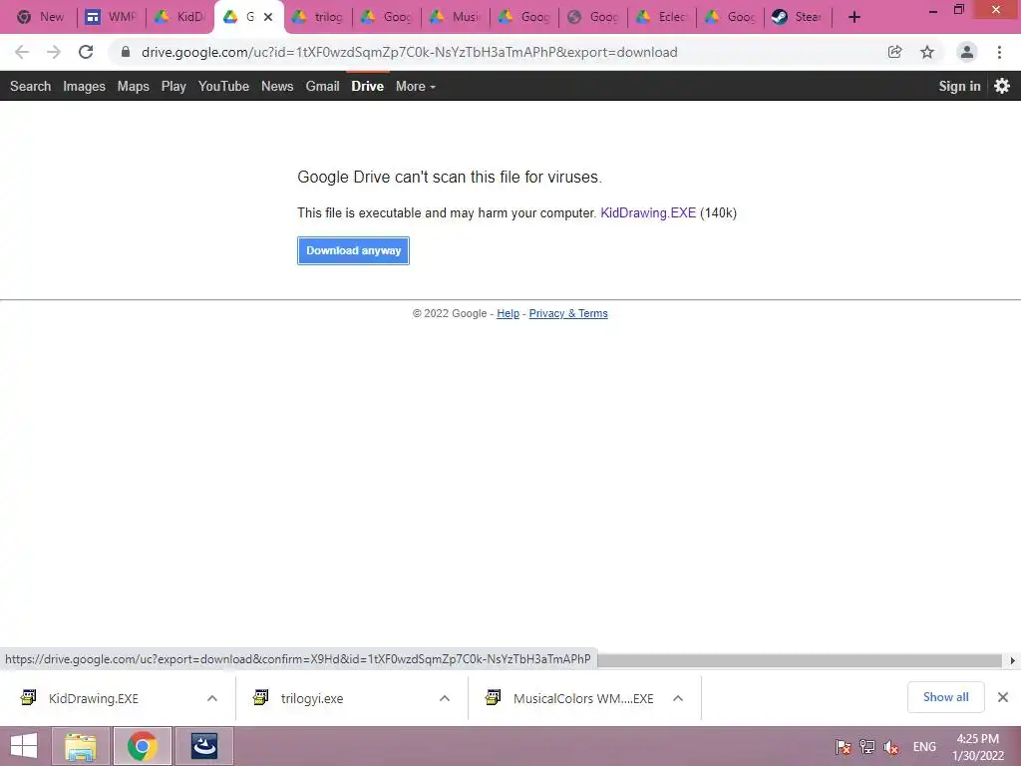Go back to the previous page
The height and width of the screenshot is (766, 1021).
[22, 52]
